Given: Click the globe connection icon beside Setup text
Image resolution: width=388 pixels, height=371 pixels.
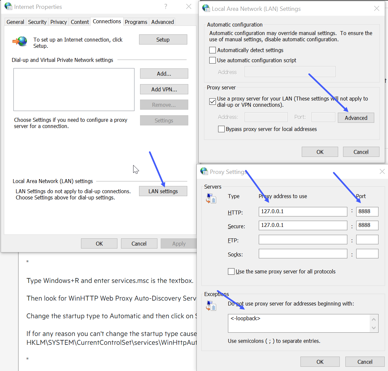Looking at the screenshot, I should tap(20, 42).
